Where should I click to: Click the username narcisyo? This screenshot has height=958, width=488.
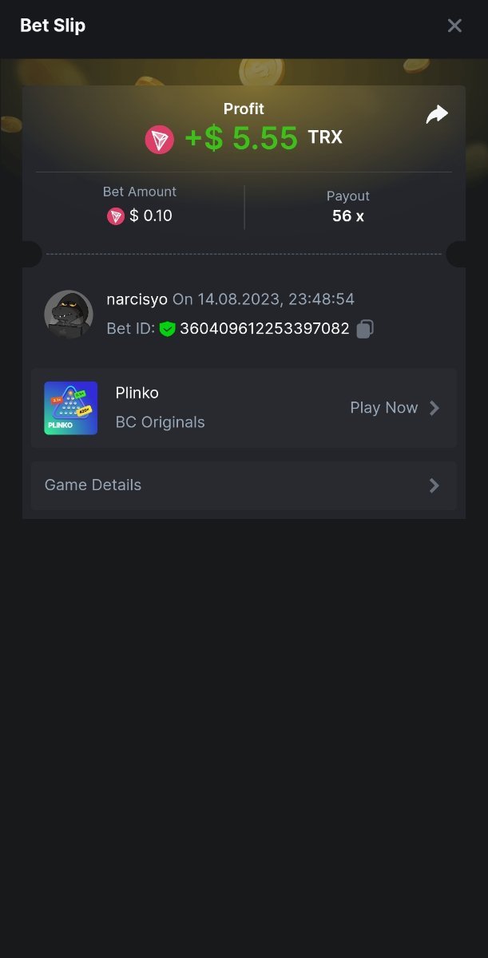pos(137,299)
